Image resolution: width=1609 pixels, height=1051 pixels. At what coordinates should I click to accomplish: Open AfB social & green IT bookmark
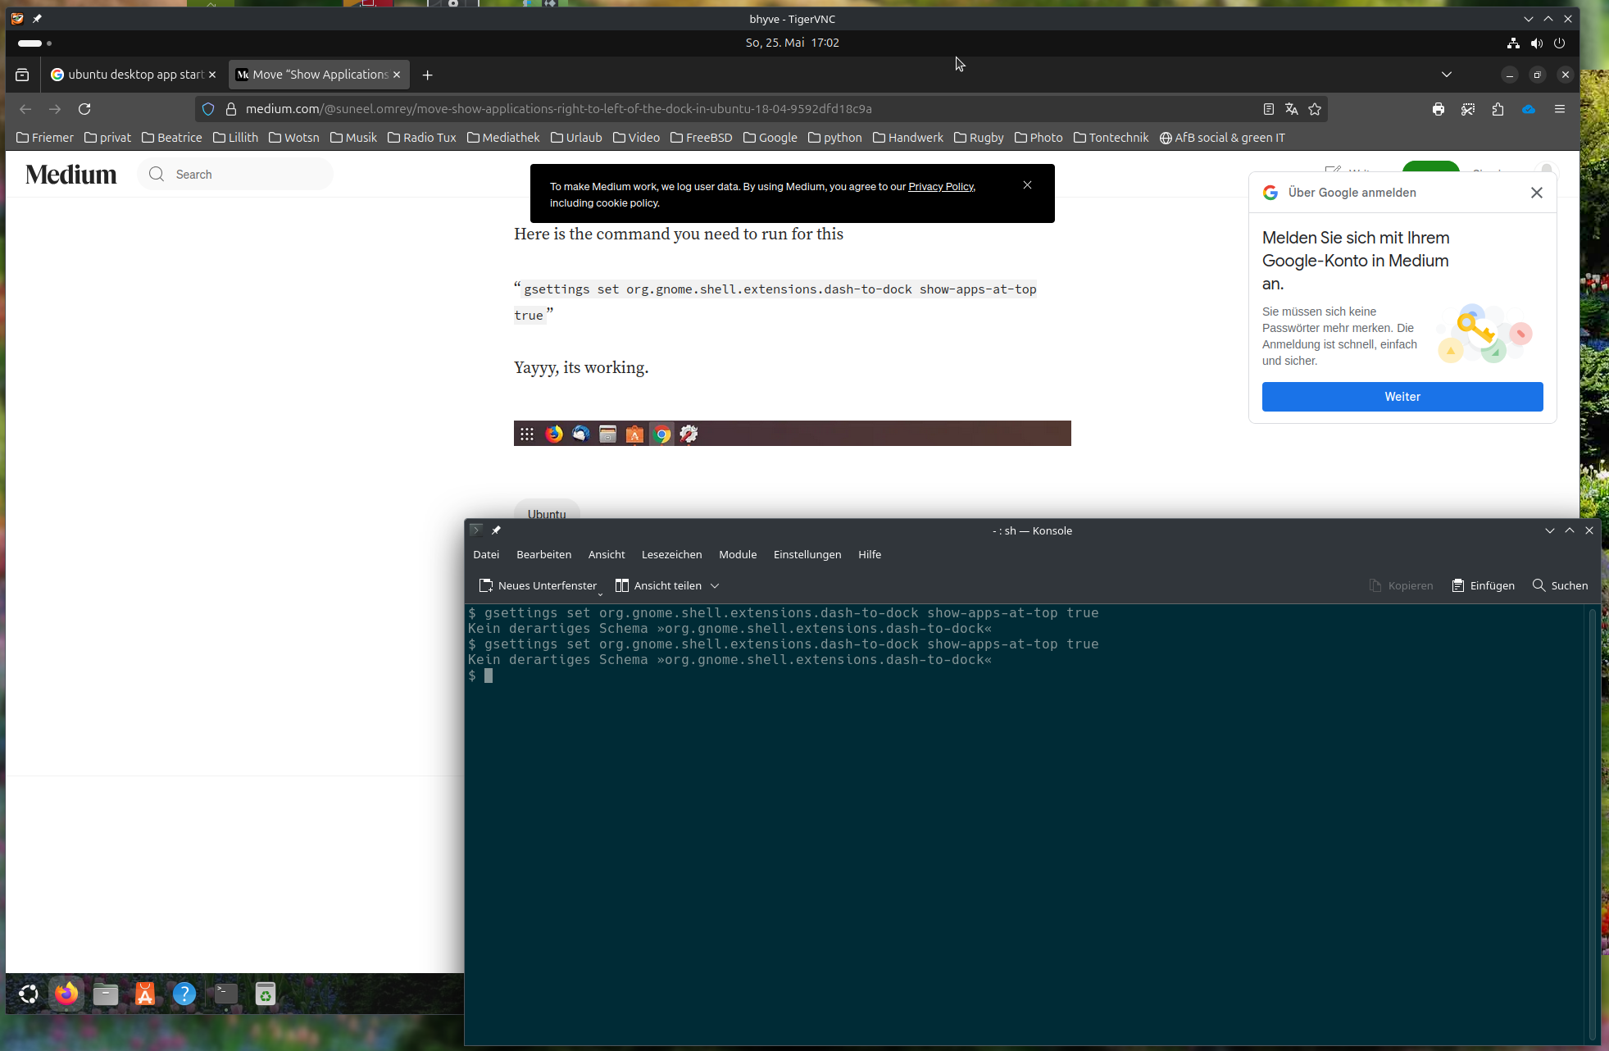pos(1222,138)
